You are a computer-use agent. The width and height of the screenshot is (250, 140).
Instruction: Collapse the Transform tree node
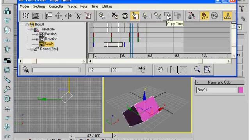point(32,30)
